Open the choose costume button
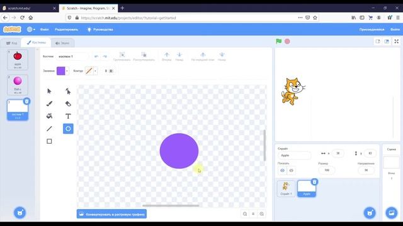Screen dimensions: 403x226 20,213
